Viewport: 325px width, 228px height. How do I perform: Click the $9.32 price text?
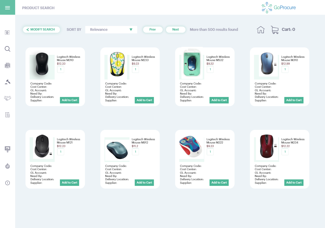point(210,63)
